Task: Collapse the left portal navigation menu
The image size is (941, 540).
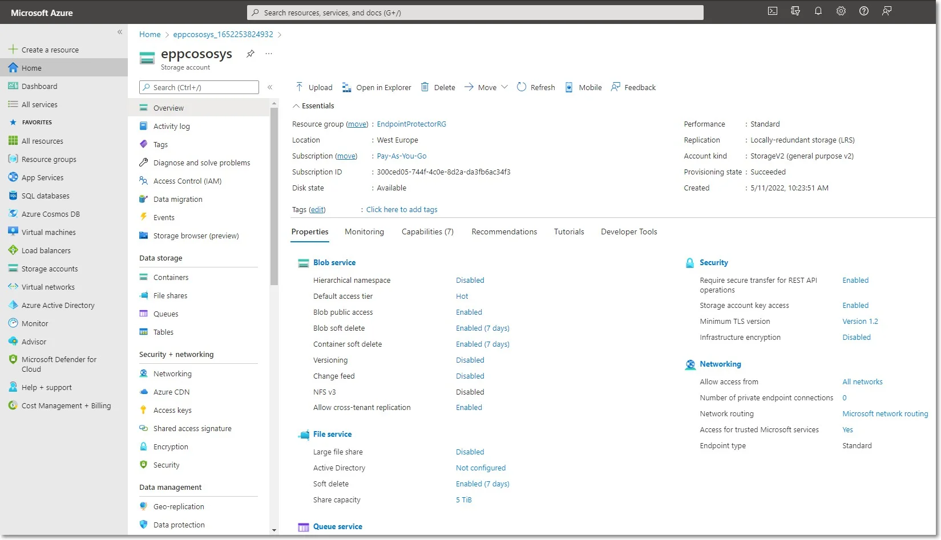Action: pos(120,32)
